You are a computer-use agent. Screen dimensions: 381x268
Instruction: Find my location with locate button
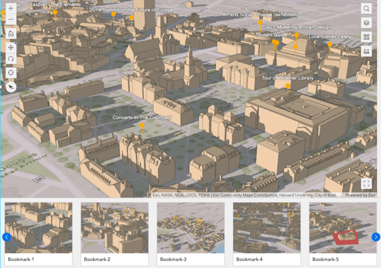point(11,73)
